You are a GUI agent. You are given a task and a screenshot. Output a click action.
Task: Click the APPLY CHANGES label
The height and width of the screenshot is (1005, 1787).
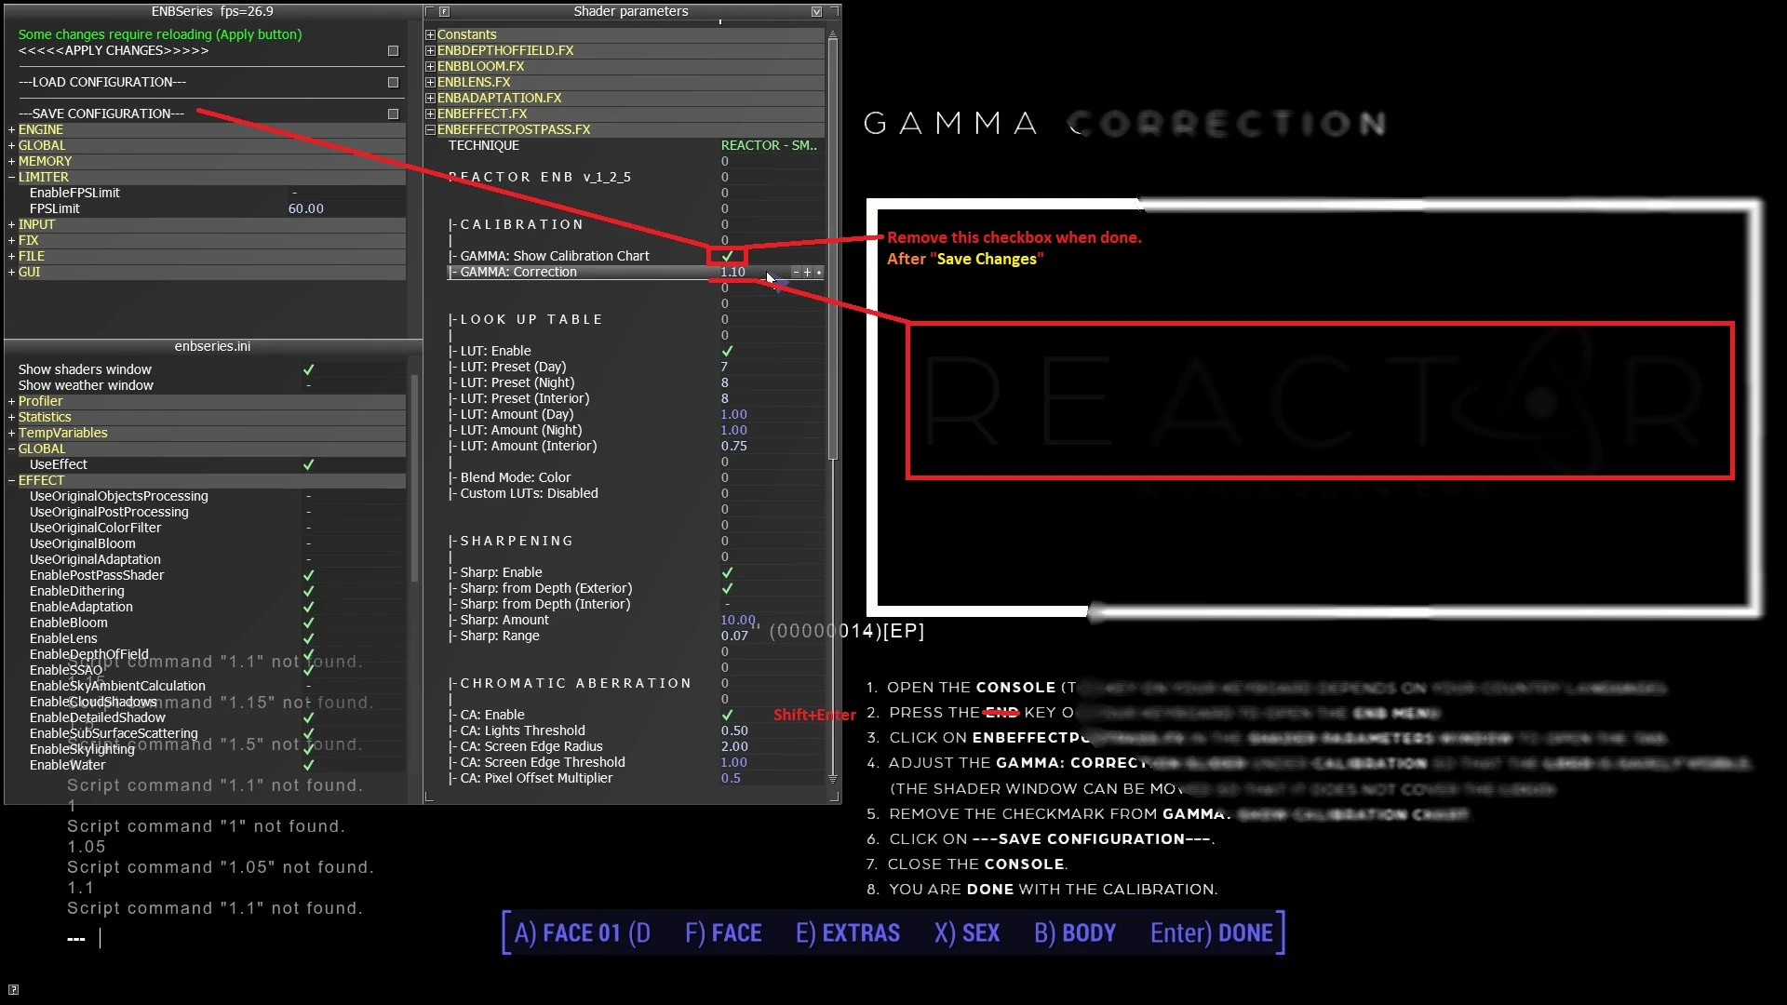click(114, 51)
